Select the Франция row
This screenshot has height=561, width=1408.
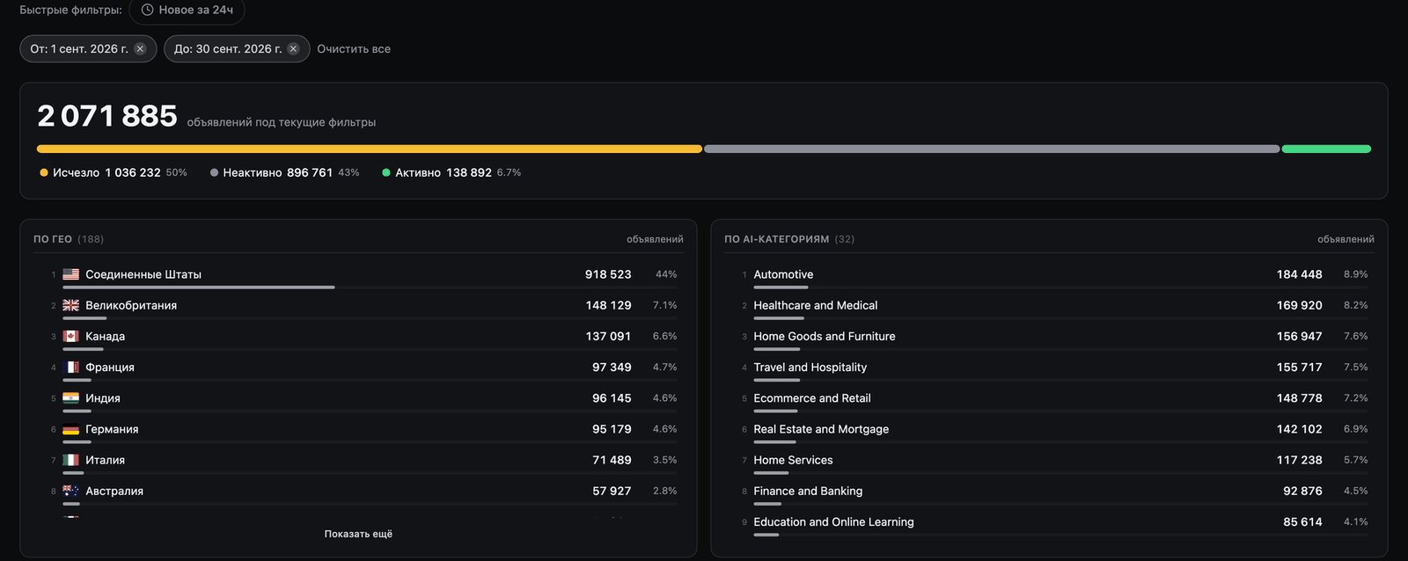tap(358, 368)
